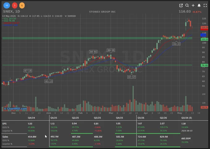
Task: Click the Sales value 724.4M
Action: pyautogui.click(x=142, y=137)
